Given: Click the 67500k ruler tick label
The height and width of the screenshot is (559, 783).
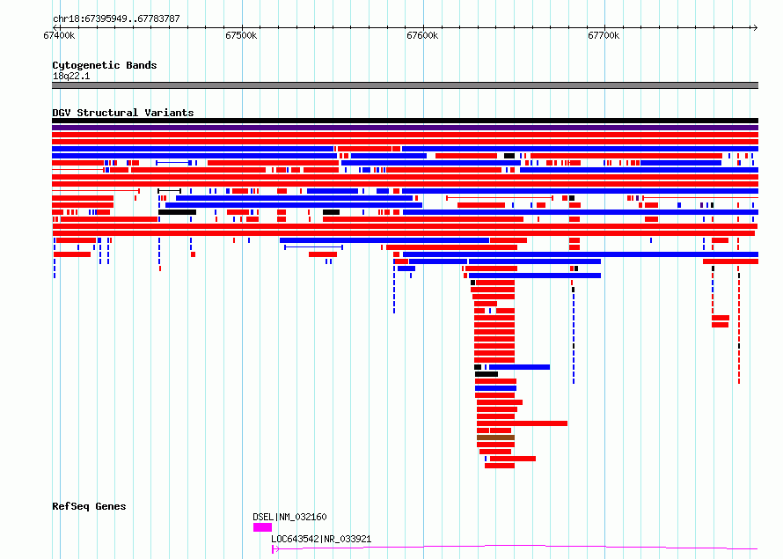Looking at the screenshot, I should [241, 35].
